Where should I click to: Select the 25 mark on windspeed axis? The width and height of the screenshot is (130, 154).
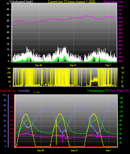pos(8,32)
